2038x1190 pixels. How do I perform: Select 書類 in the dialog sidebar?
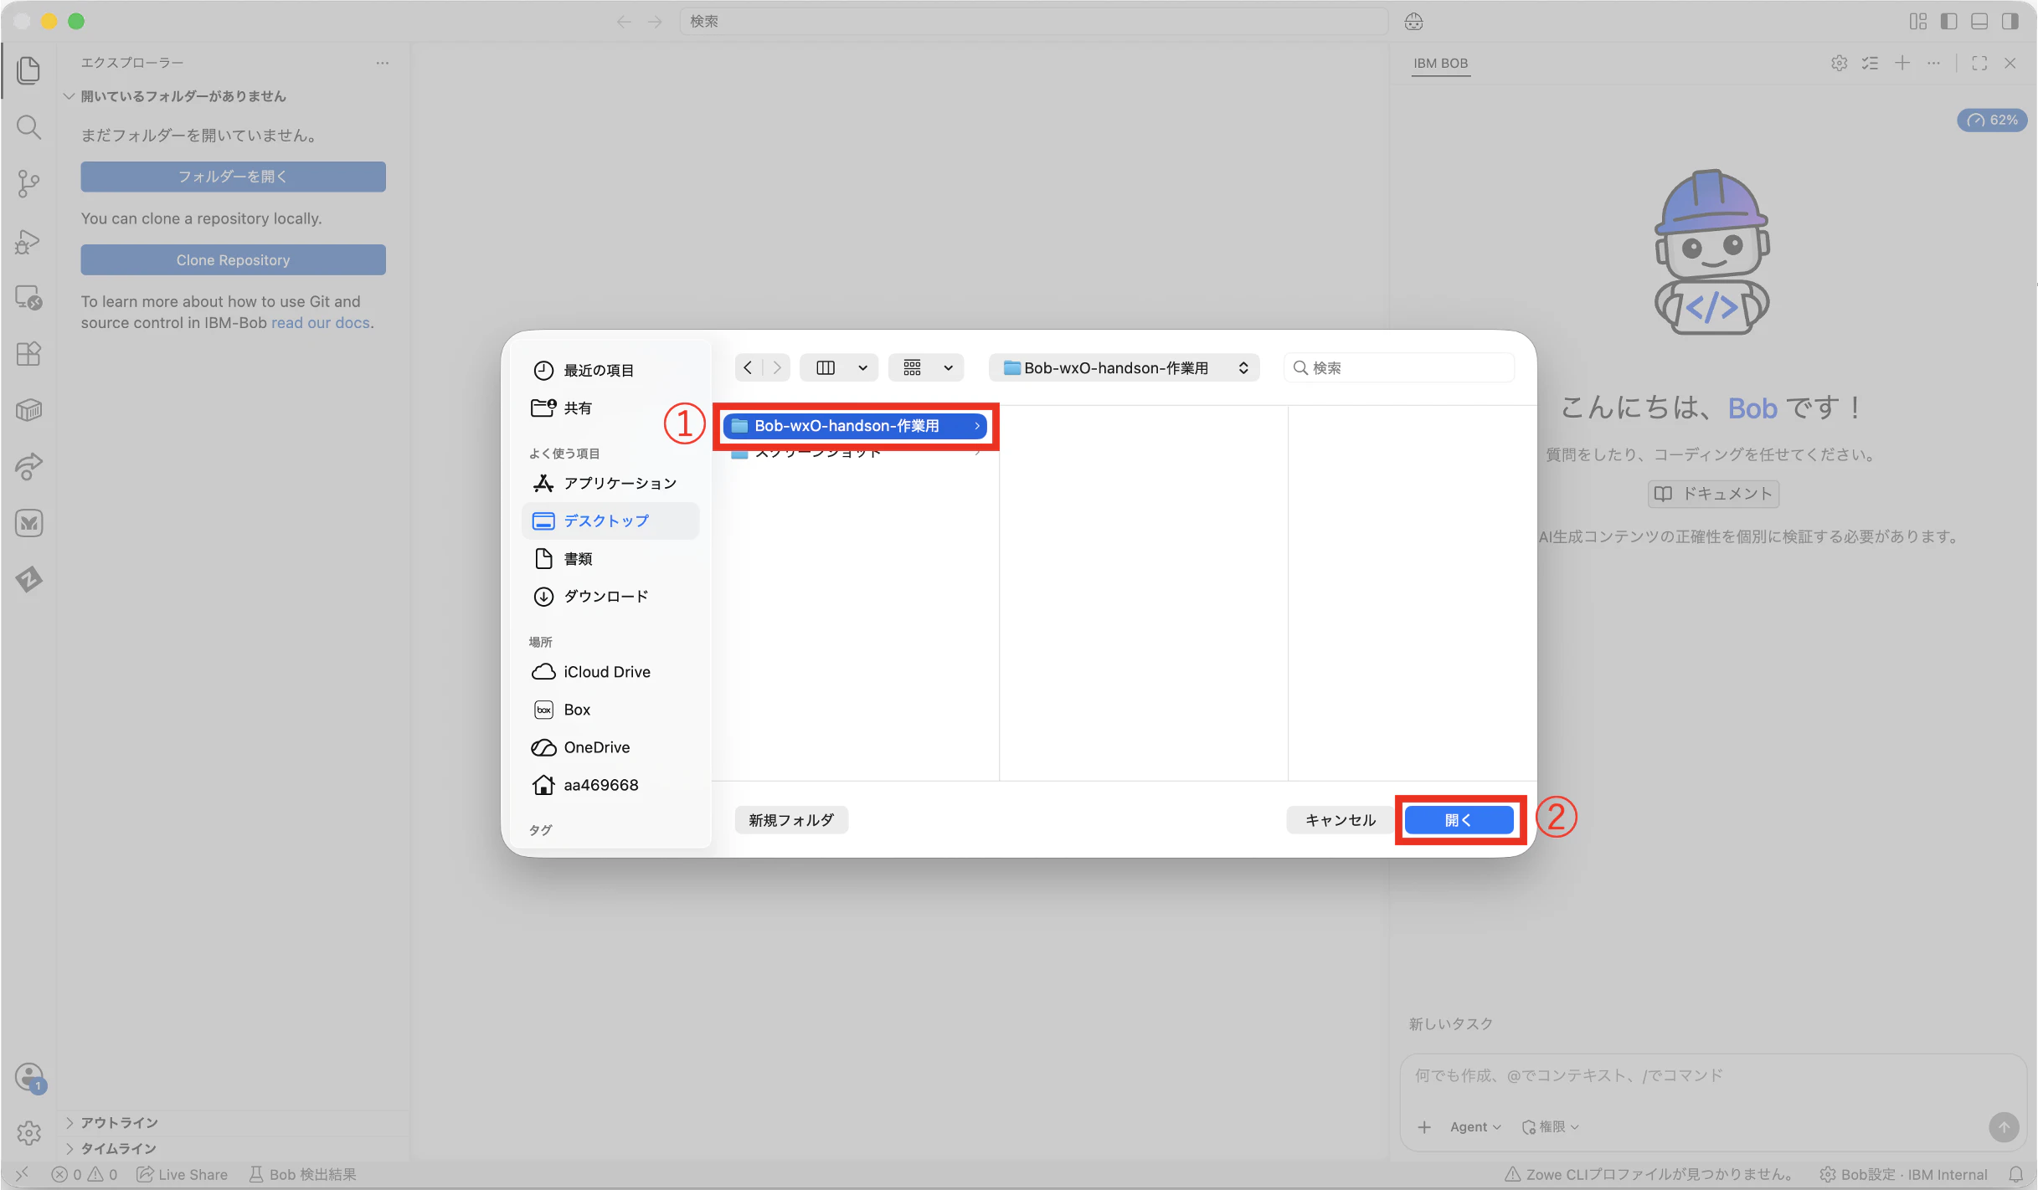[x=611, y=558]
